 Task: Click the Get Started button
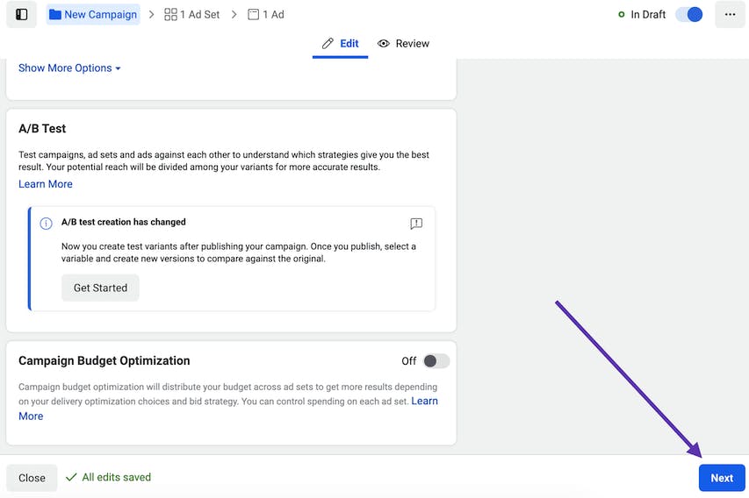[100, 288]
